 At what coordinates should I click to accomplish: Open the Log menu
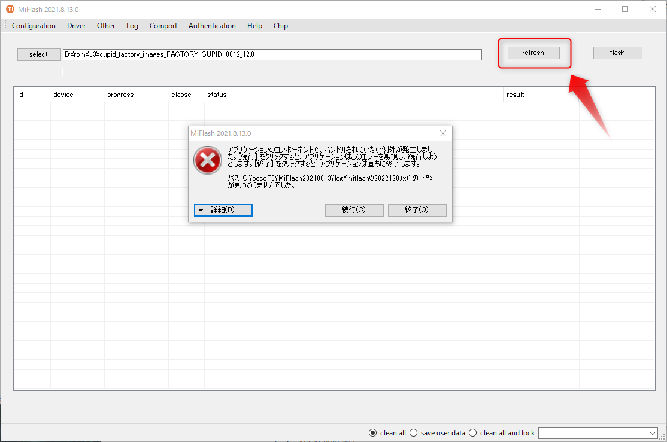click(132, 26)
